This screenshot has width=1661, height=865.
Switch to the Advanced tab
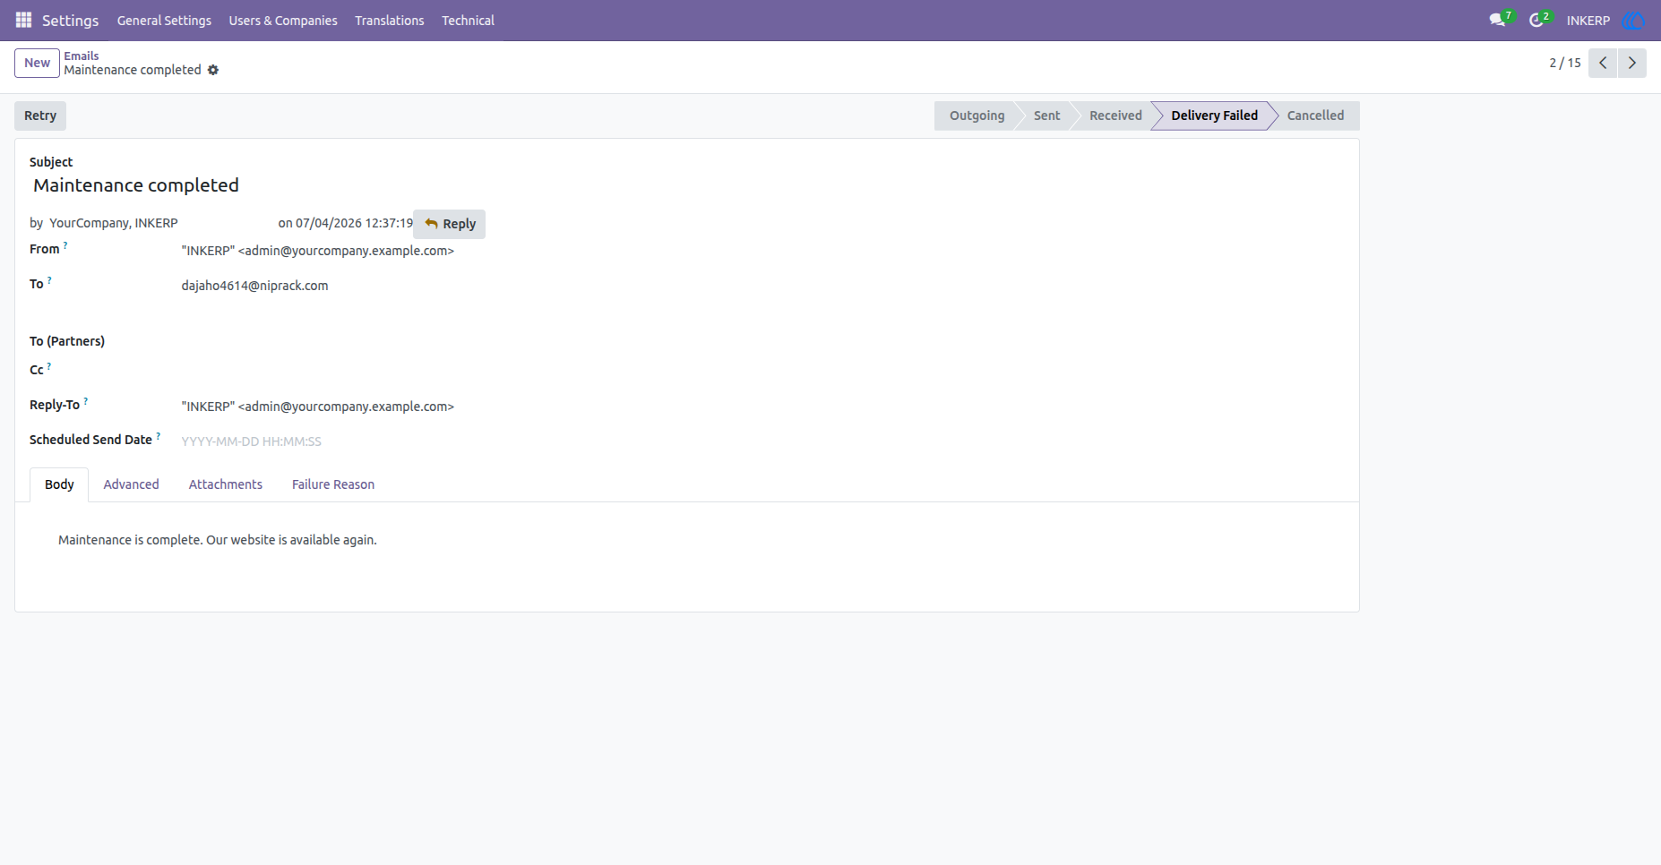131,484
